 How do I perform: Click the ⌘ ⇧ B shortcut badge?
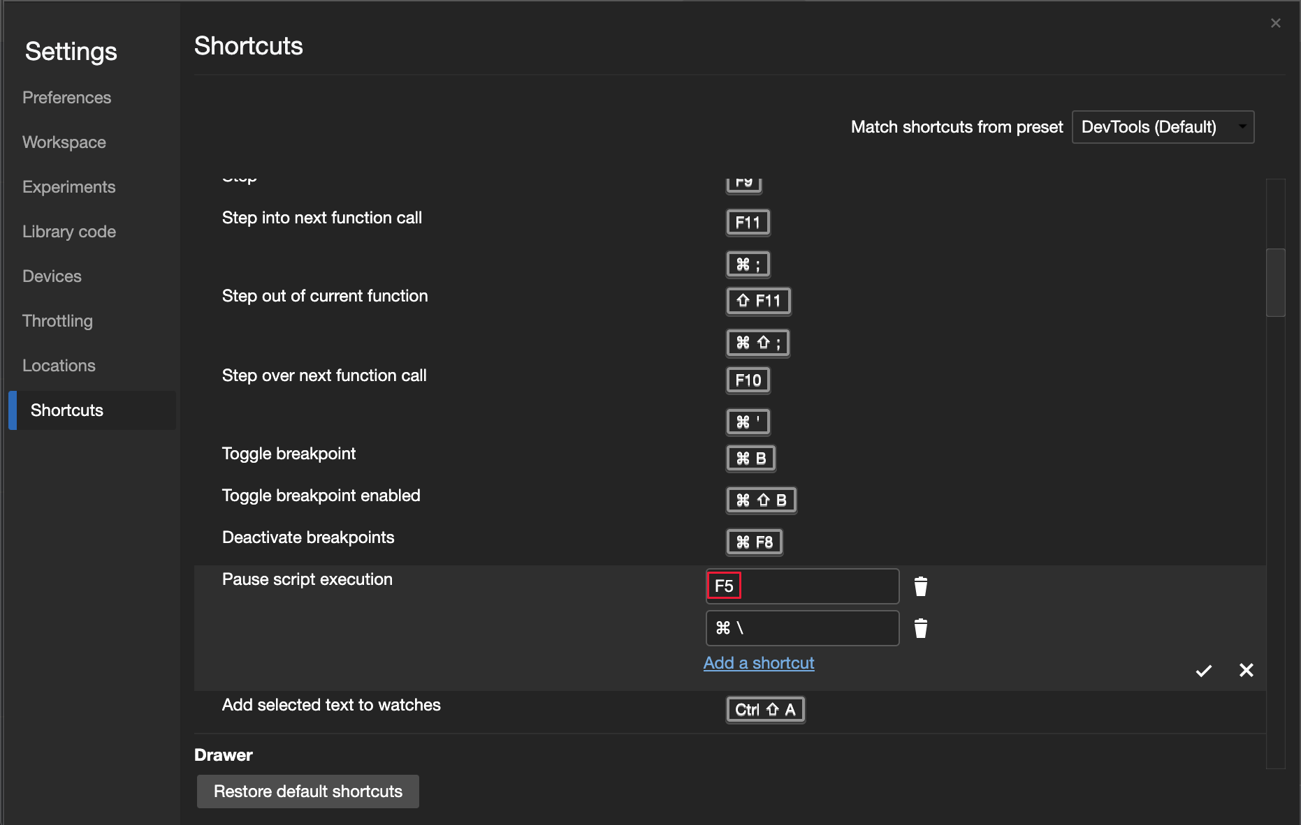[x=762, y=500]
